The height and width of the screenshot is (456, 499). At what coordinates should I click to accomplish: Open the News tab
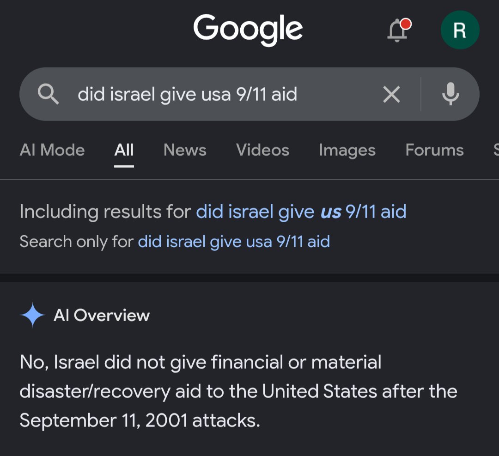point(185,150)
